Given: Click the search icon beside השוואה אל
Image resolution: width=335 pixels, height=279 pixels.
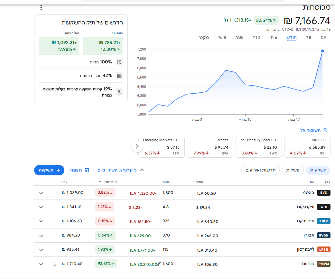Looking at the screenshot, I should [325, 130].
